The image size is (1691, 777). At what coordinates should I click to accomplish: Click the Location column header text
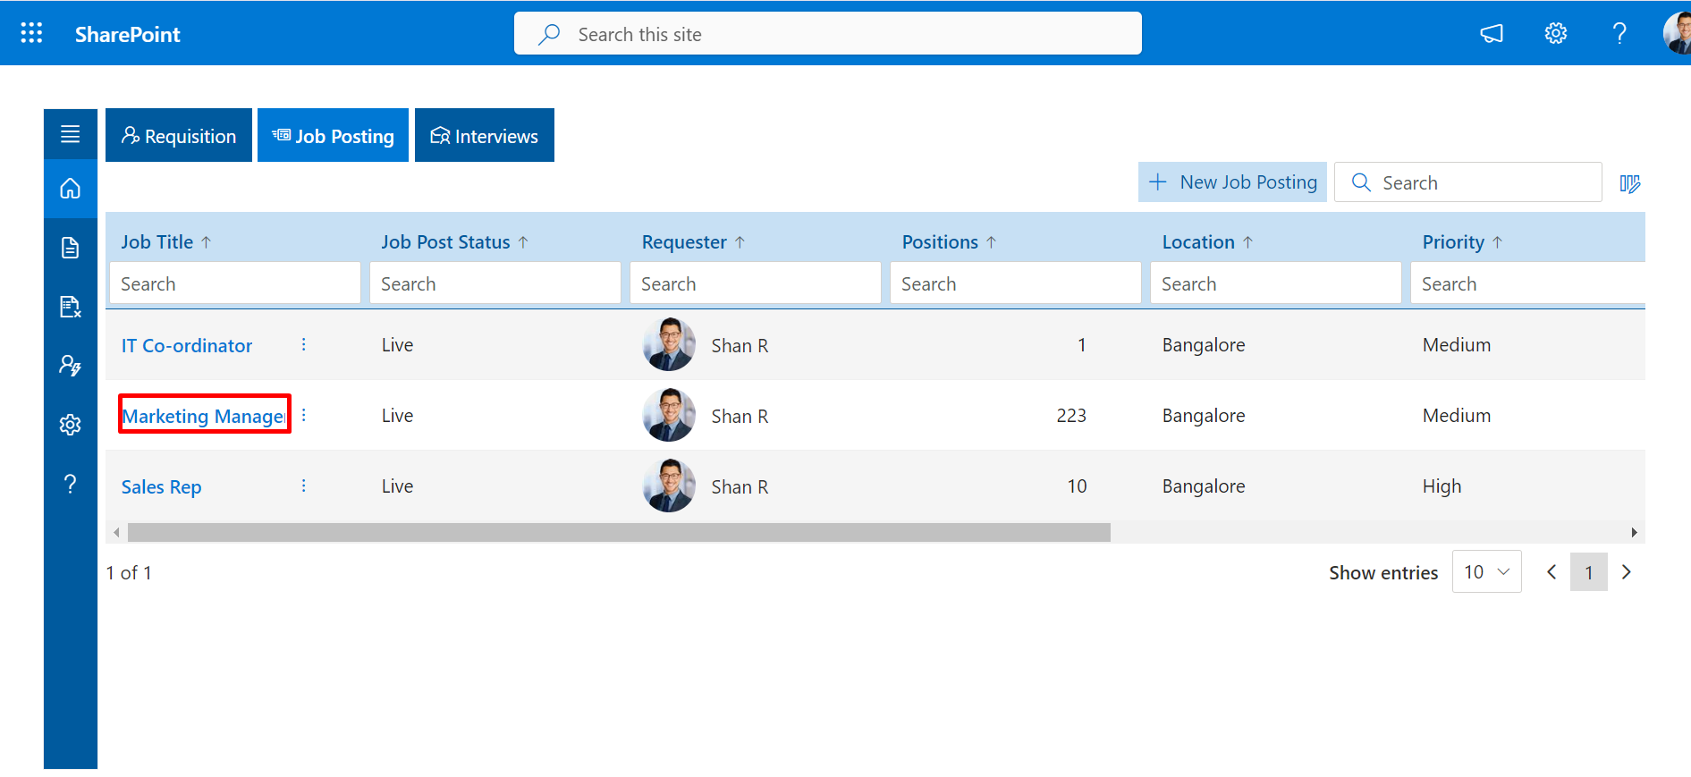[1198, 242]
